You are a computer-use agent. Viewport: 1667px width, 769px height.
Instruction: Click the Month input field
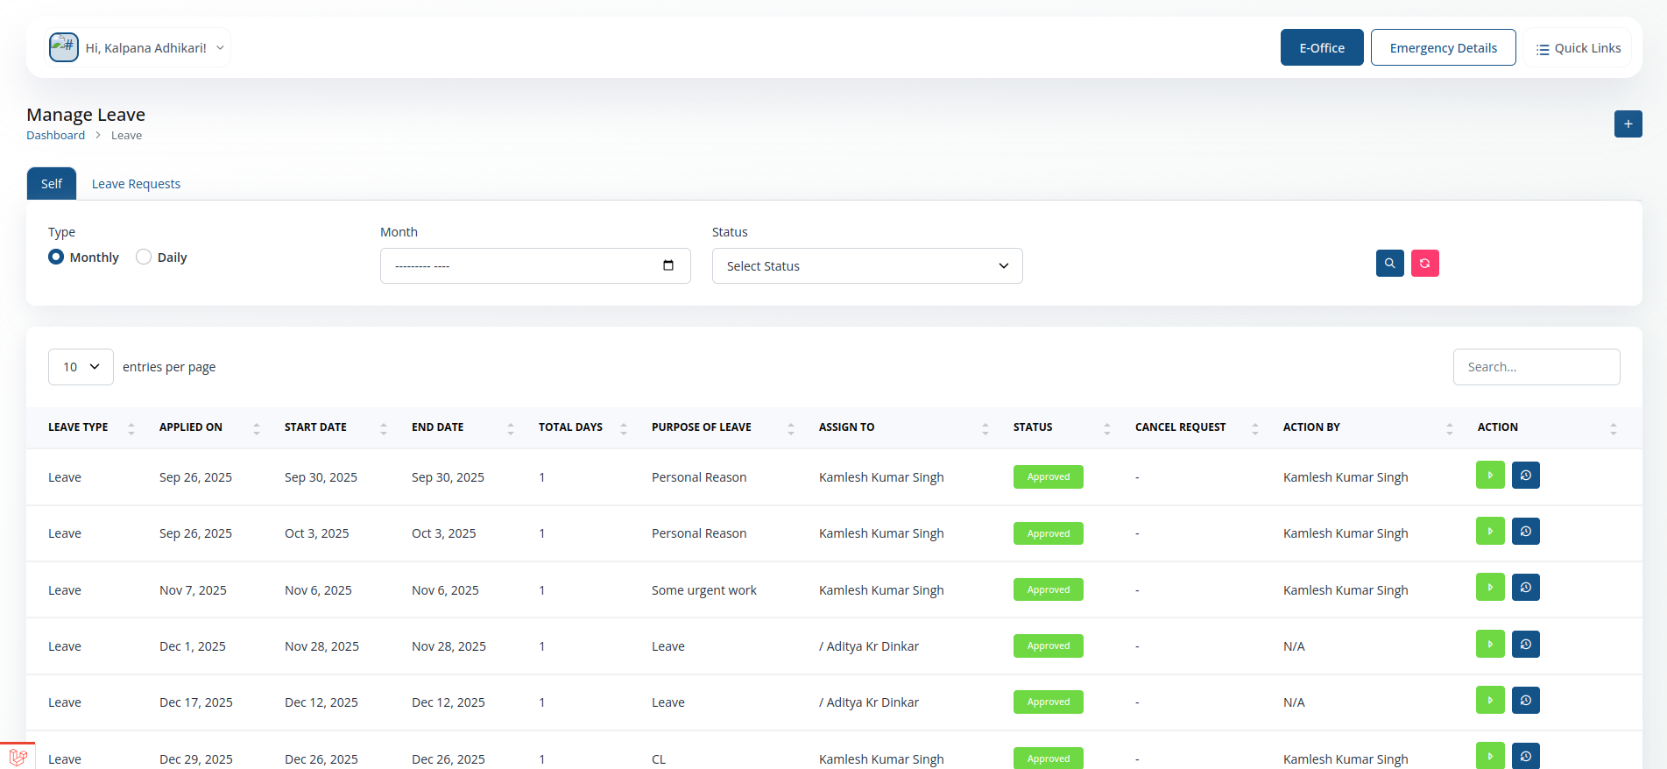[535, 265]
